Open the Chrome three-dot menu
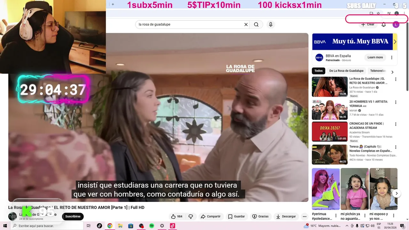Image resolution: width=409 pixels, height=230 pixels. click(x=404, y=13)
